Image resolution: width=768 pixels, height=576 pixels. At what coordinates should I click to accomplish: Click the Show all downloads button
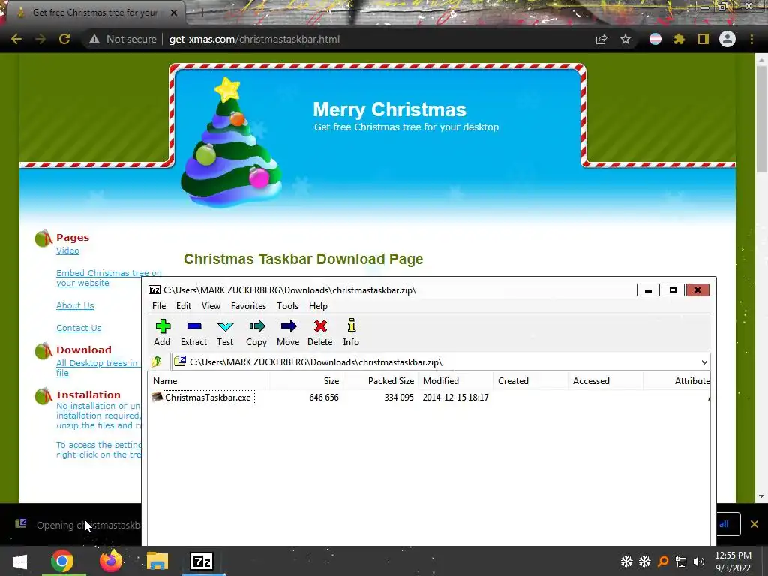pos(728,524)
